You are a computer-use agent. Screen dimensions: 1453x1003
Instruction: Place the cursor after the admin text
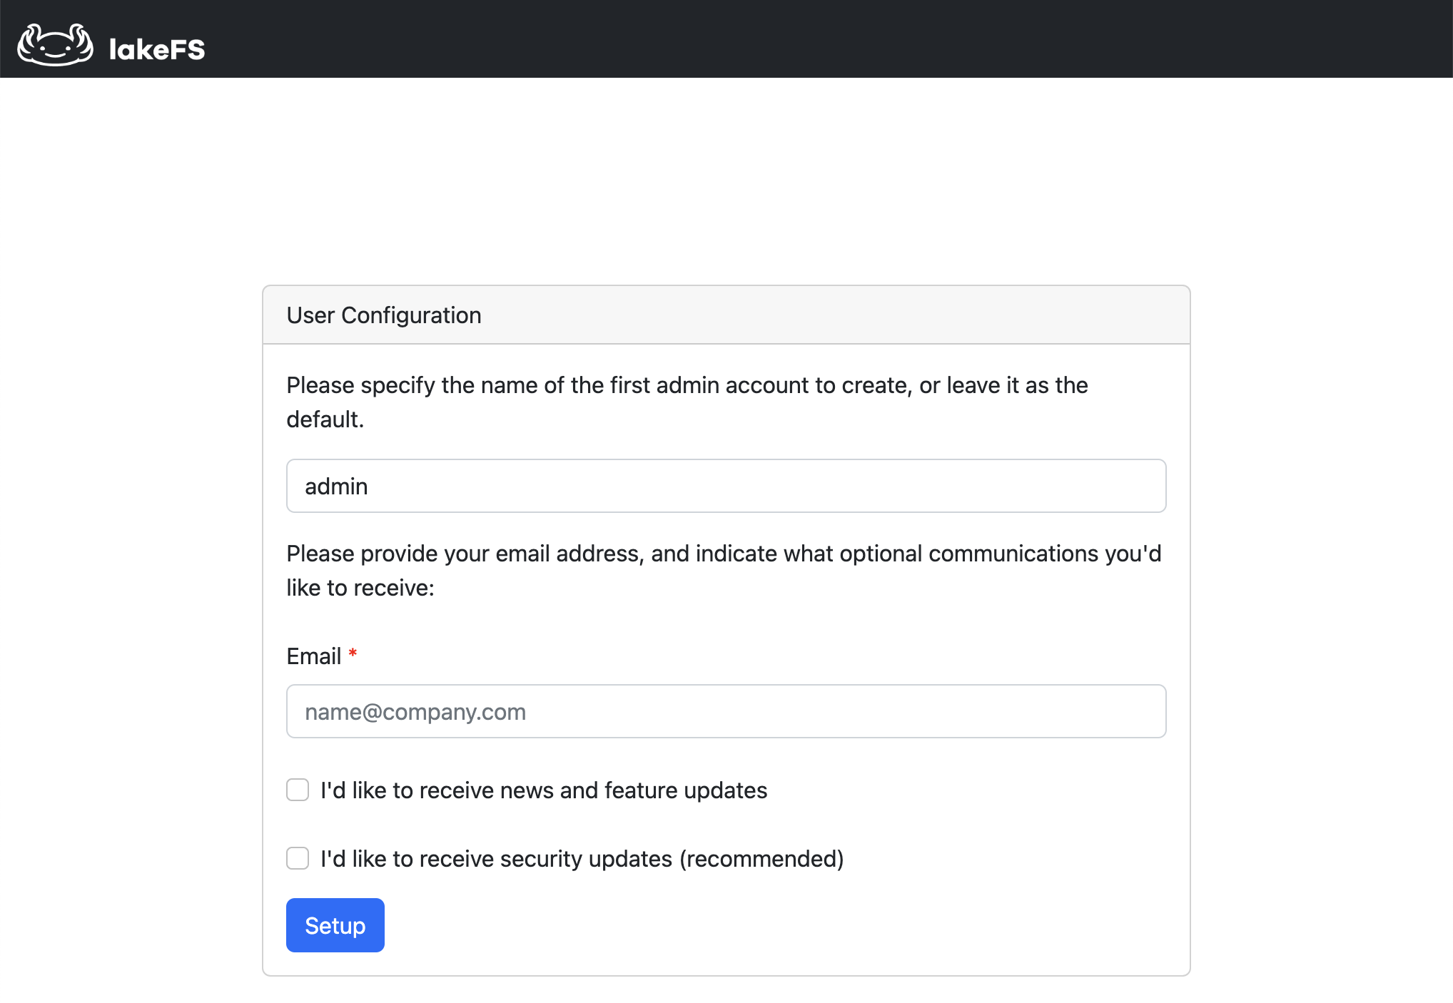pos(370,487)
